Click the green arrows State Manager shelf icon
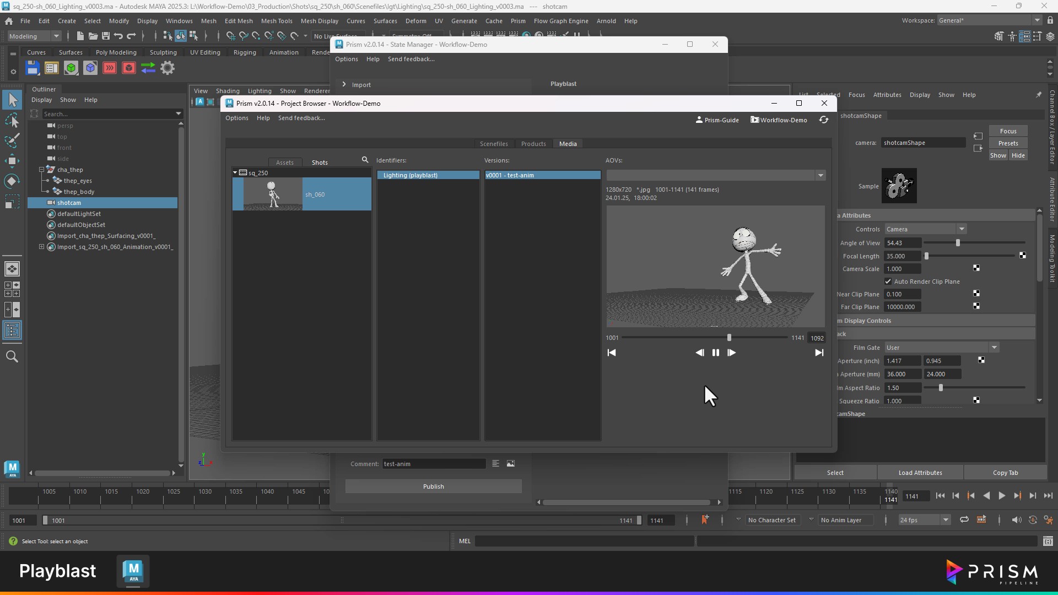Image resolution: width=1058 pixels, height=595 pixels. (148, 68)
